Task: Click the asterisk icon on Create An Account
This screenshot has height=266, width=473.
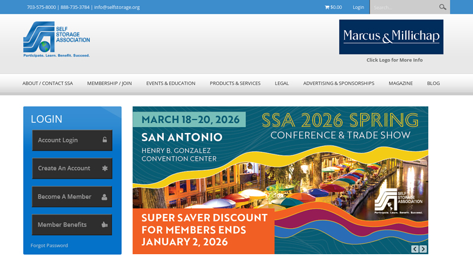Action: click(105, 168)
